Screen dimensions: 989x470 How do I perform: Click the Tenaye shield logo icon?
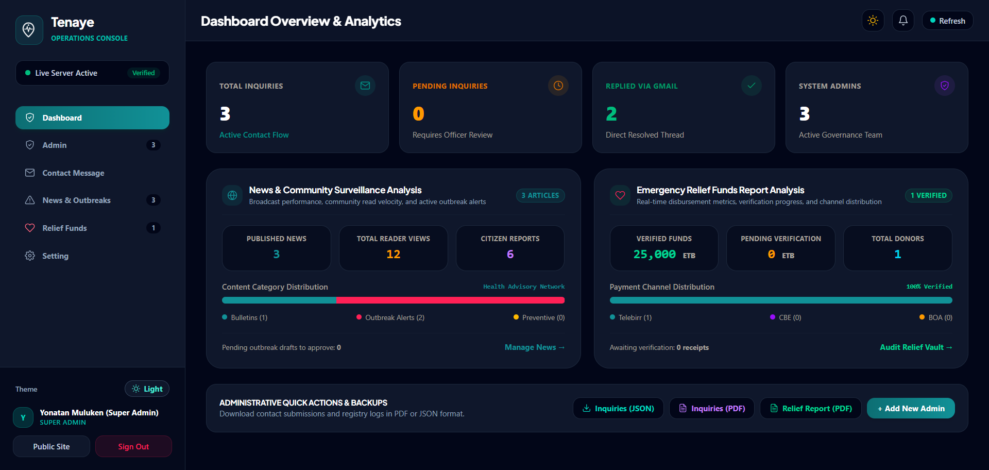(29, 30)
